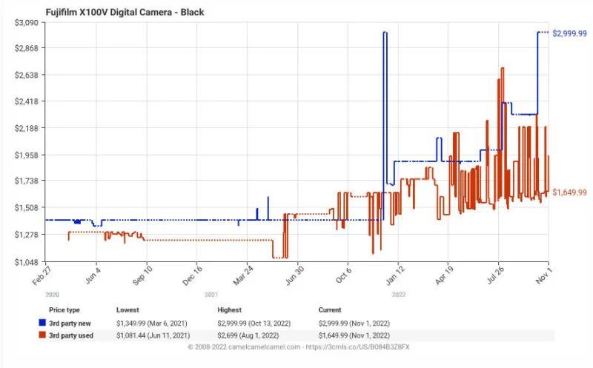
Task: Open the 3cmls.co URL in the footer
Action: tap(357, 347)
